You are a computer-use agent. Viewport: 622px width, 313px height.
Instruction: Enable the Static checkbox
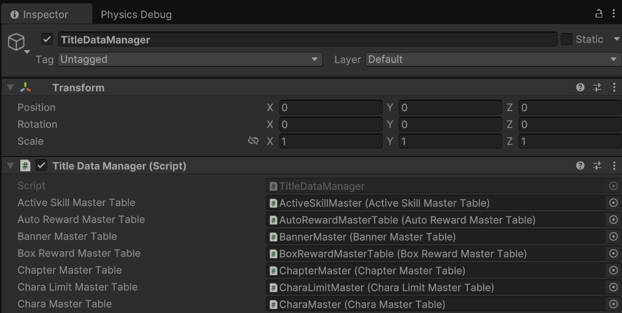click(x=566, y=39)
